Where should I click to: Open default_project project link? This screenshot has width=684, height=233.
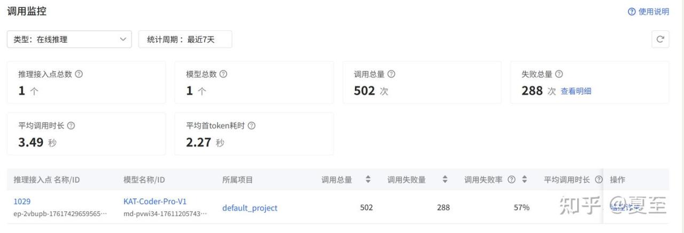250,208
